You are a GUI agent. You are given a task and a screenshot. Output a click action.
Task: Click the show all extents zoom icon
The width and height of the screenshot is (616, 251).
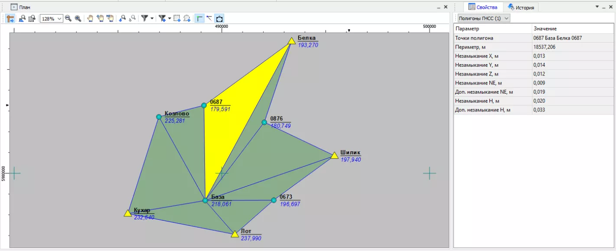coord(21,19)
